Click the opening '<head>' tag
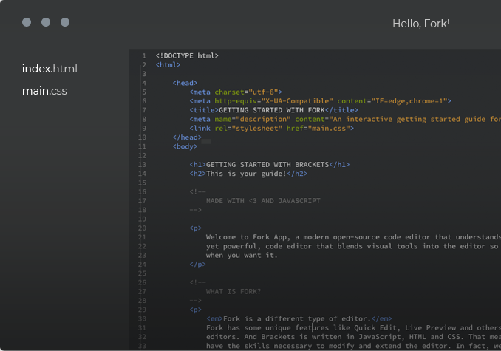 tap(185, 83)
